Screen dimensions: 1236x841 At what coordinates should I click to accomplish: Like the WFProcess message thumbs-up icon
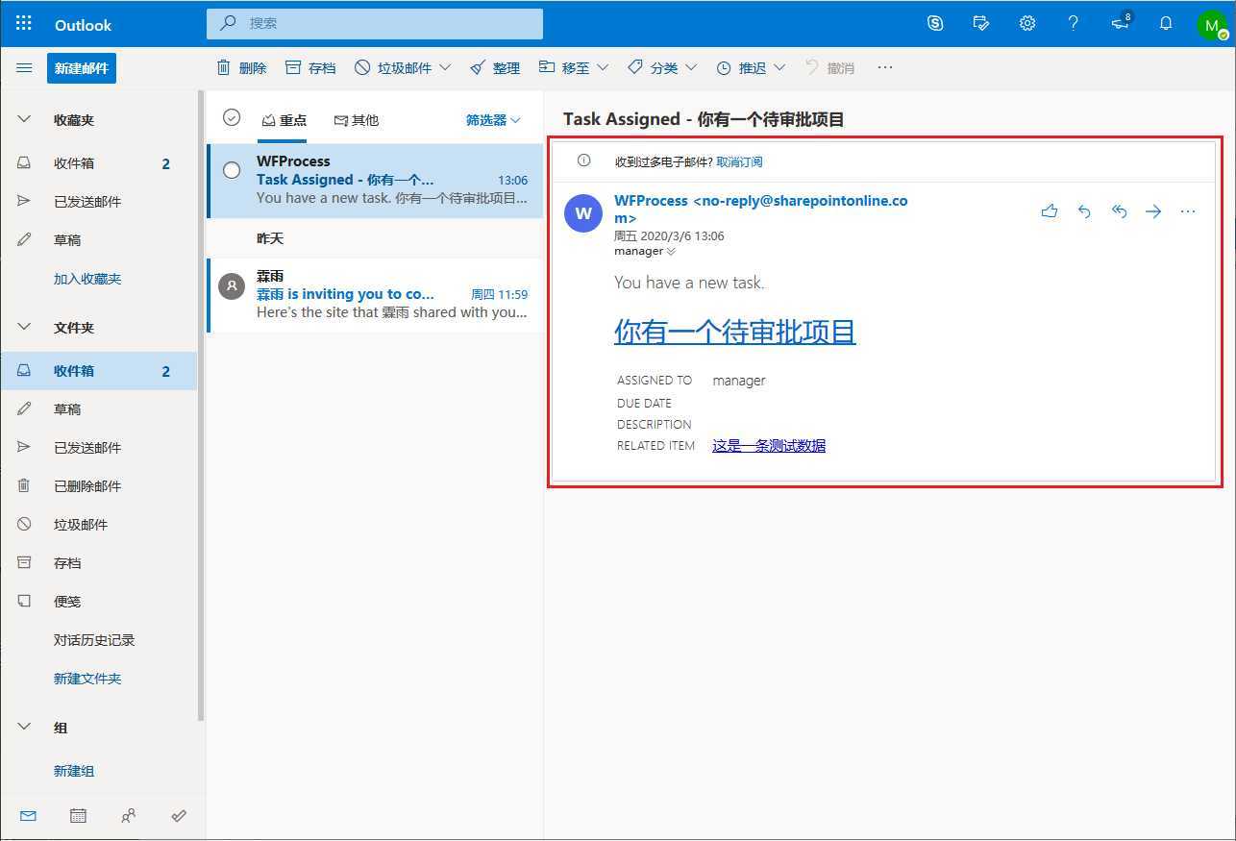pyautogui.click(x=1050, y=211)
